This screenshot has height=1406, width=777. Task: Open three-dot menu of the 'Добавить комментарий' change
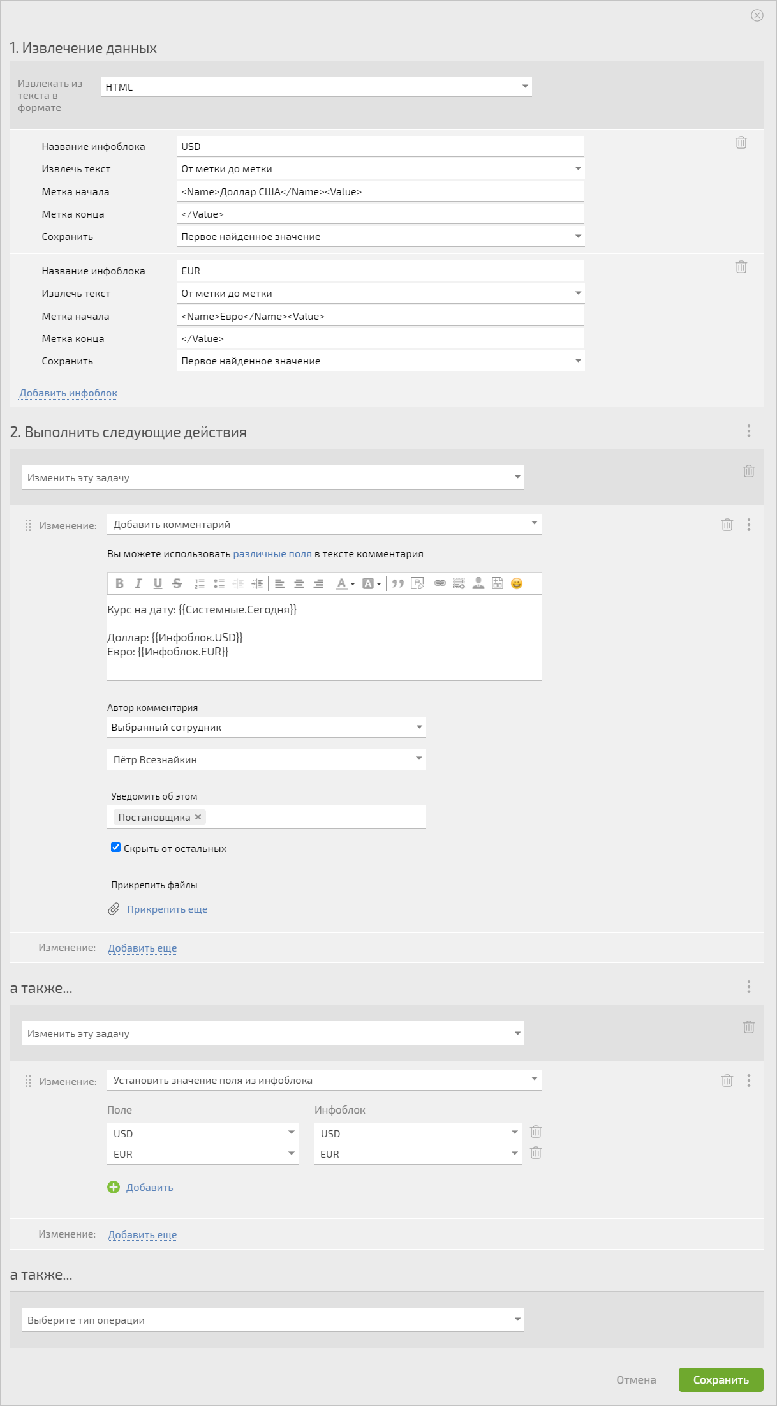(x=749, y=525)
